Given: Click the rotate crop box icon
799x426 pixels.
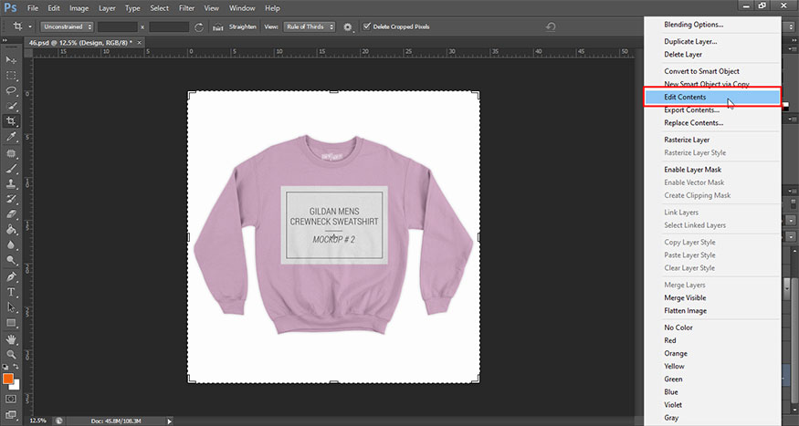Looking at the screenshot, I should 199,27.
